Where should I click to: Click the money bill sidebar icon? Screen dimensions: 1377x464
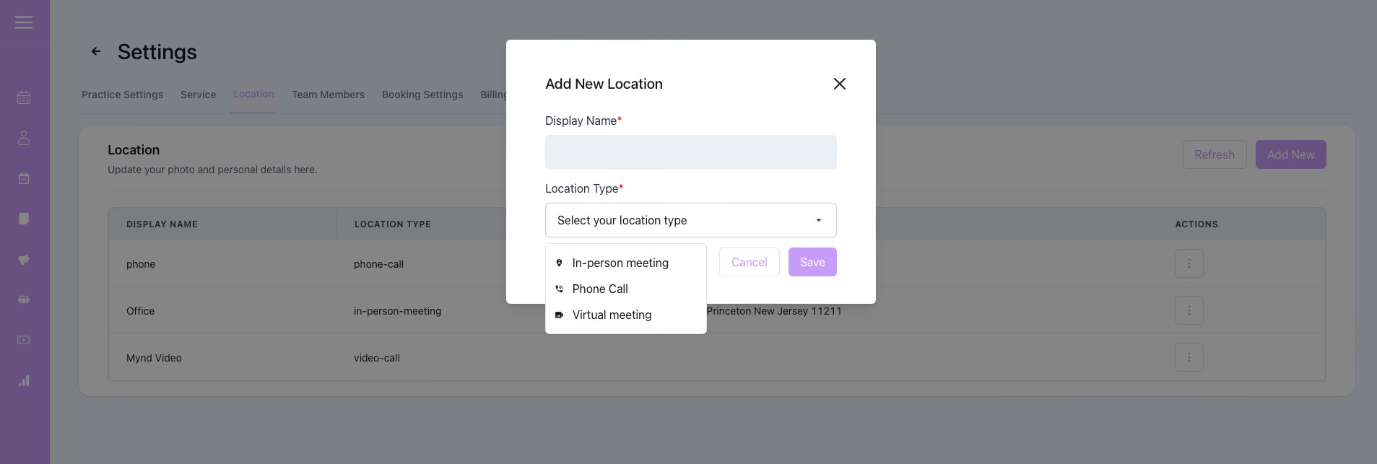point(24,340)
